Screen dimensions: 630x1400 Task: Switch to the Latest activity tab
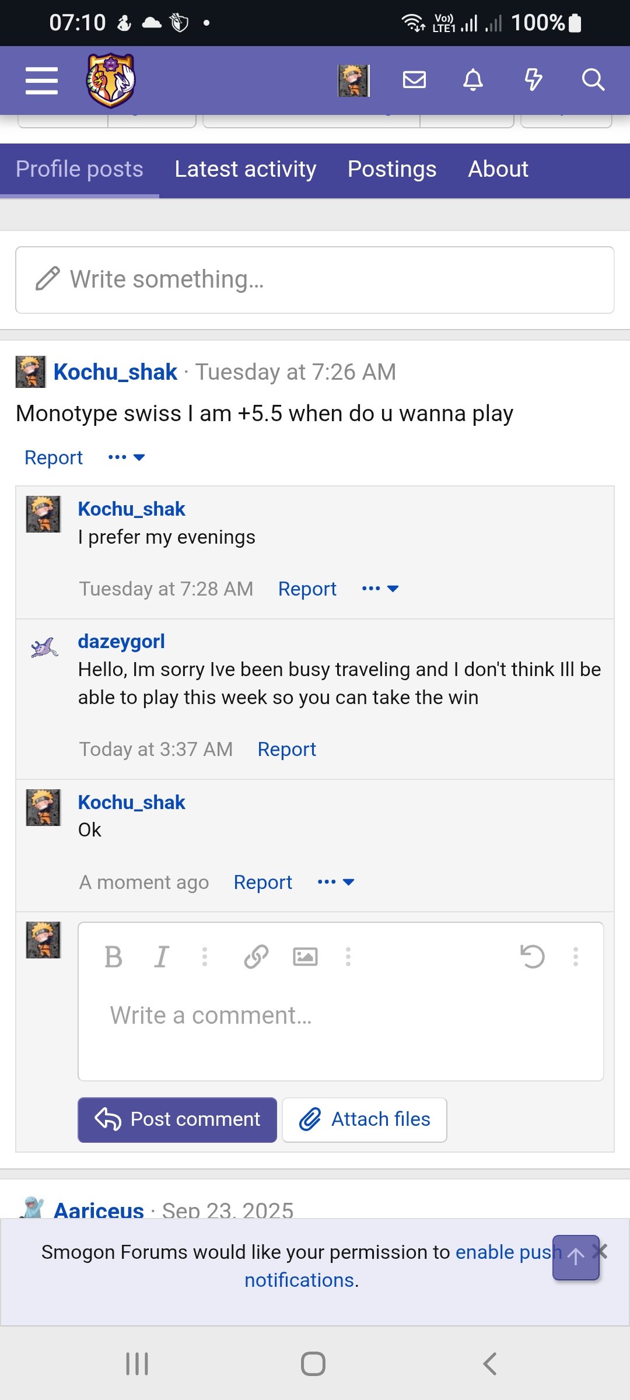246,169
